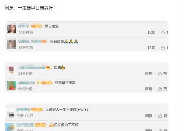Like the 胖哥早日康复 comment

coord(162,89)
